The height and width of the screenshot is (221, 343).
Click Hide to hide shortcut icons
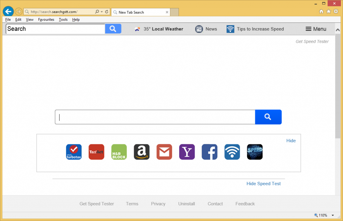click(x=291, y=141)
